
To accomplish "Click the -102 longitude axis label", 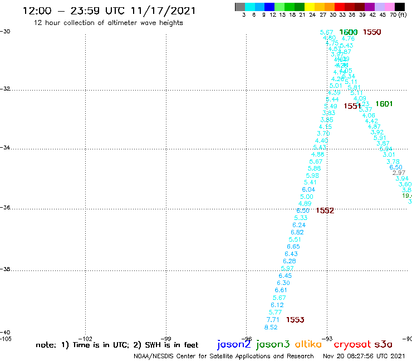I will click(86, 339).
